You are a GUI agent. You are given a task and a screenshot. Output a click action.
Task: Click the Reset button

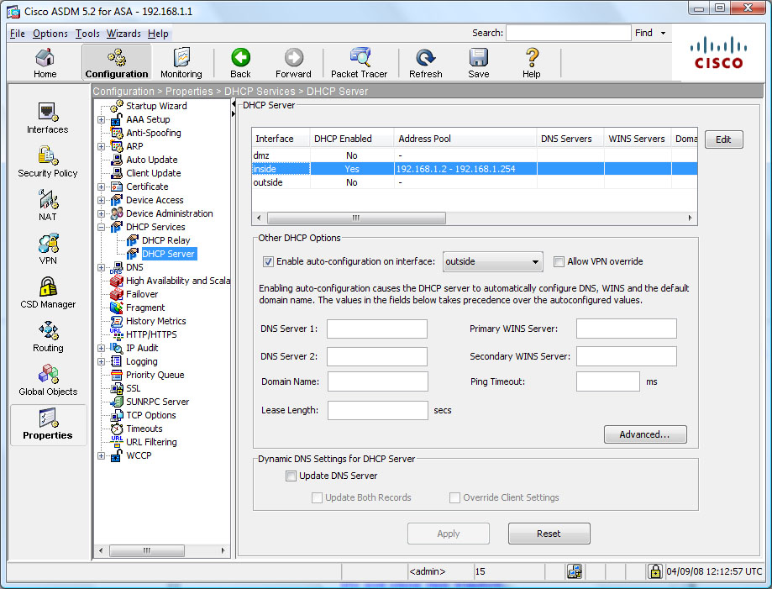coord(549,534)
